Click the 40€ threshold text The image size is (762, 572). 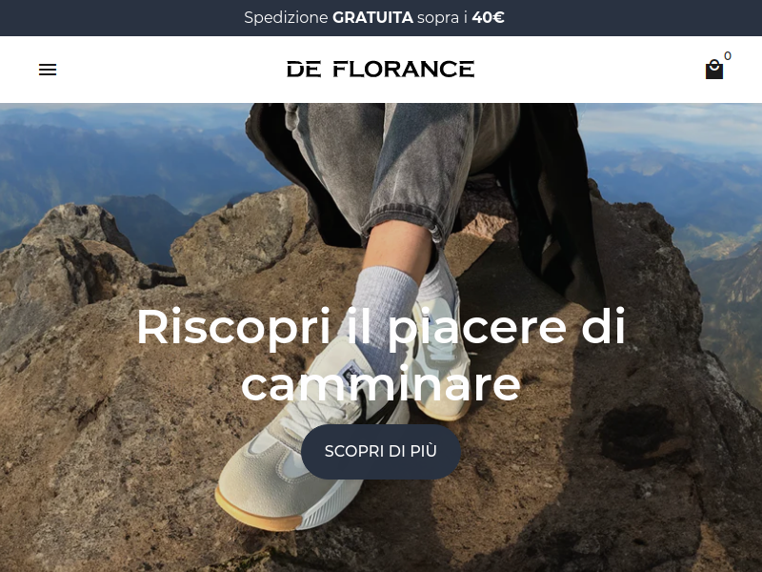[x=488, y=18]
